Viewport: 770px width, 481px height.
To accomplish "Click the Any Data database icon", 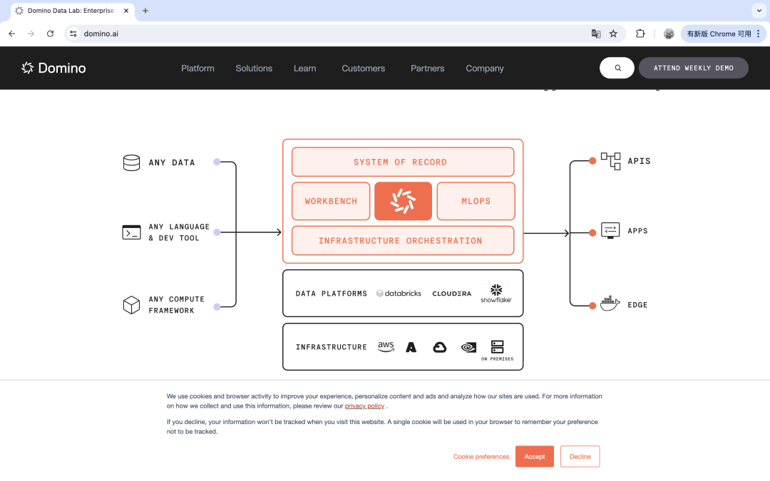I will [131, 162].
